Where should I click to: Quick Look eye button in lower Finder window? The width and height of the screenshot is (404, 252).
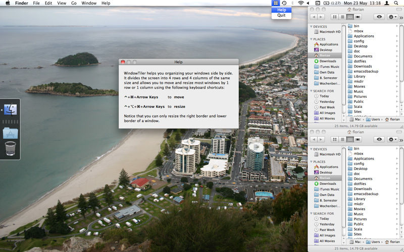click(x=379, y=140)
